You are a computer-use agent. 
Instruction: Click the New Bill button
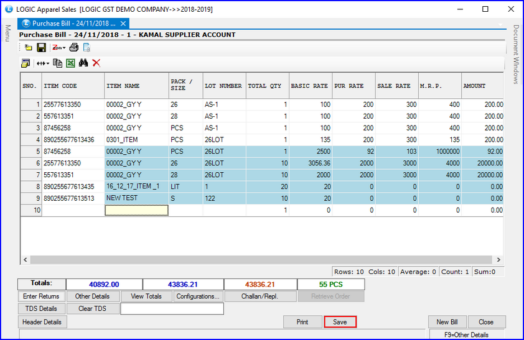(x=447, y=322)
